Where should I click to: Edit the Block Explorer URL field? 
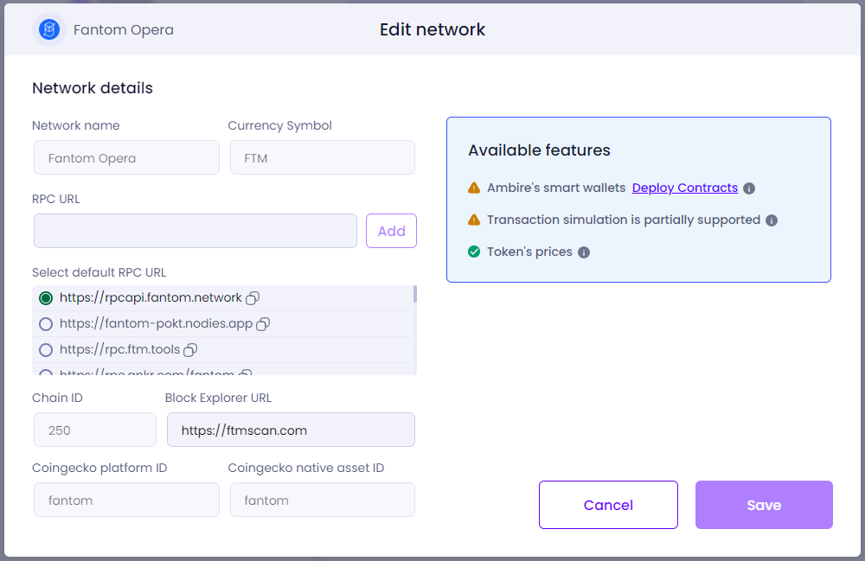pos(291,430)
